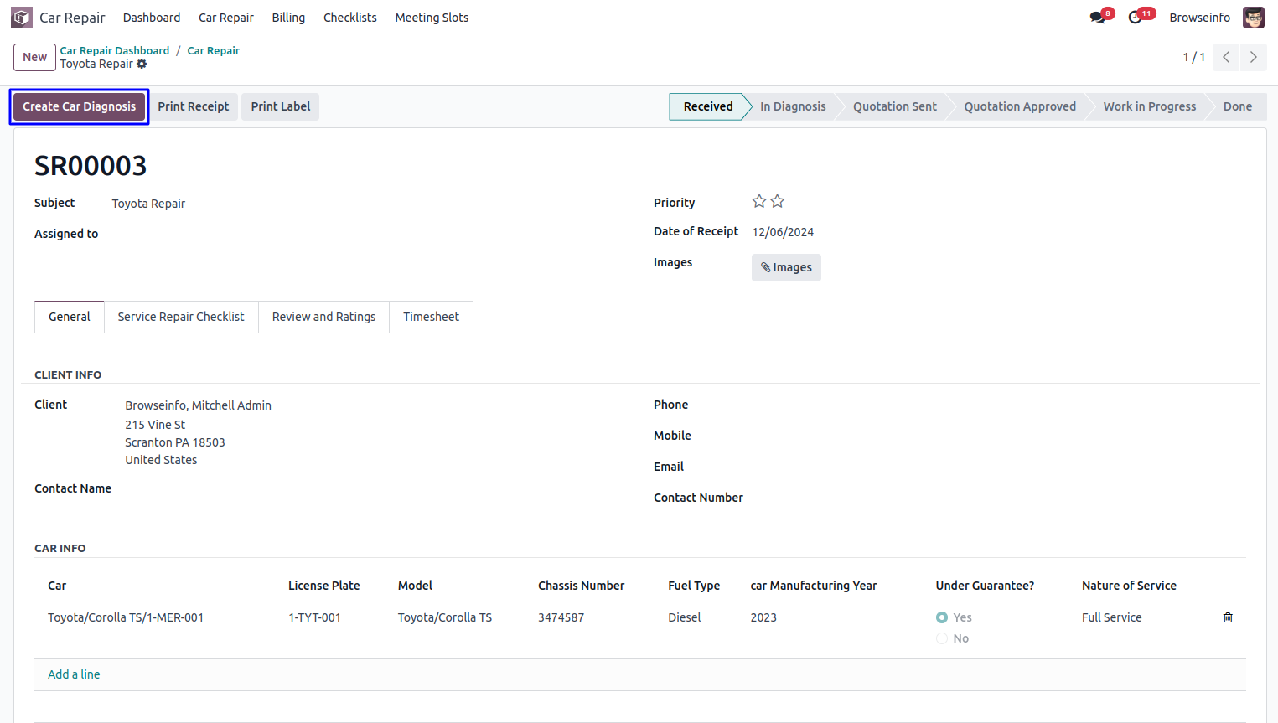The width and height of the screenshot is (1278, 723).
Task: Open the Checklists menu
Action: click(x=349, y=18)
